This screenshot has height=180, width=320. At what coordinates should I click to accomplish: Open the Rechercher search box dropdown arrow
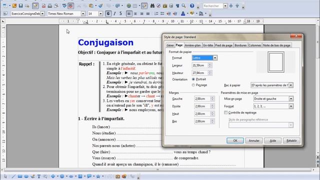(225, 6)
